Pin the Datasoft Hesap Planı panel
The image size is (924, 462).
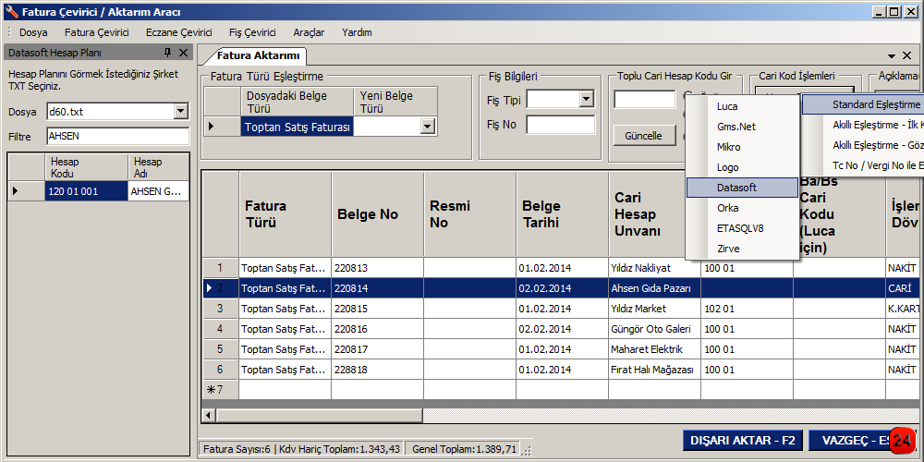(x=167, y=53)
